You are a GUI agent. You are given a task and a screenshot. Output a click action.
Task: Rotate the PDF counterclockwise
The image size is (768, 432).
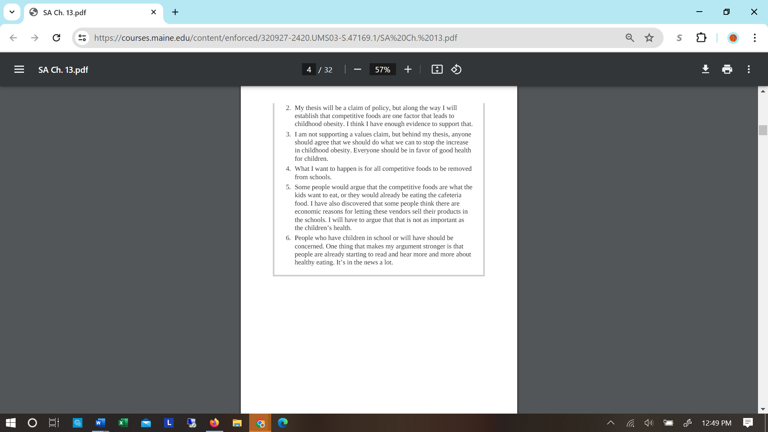pos(456,70)
